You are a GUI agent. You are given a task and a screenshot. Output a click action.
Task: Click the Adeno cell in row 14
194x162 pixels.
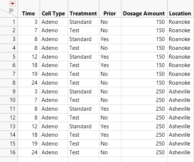tap(54, 135)
